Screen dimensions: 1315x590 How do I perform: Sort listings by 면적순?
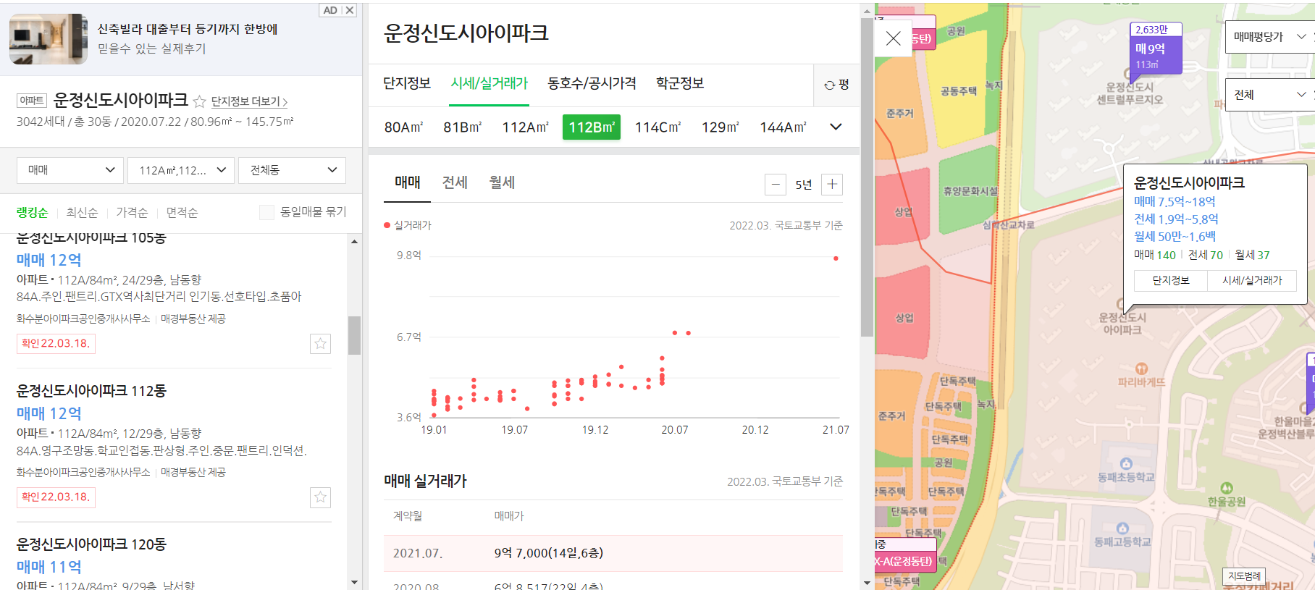coord(182,212)
